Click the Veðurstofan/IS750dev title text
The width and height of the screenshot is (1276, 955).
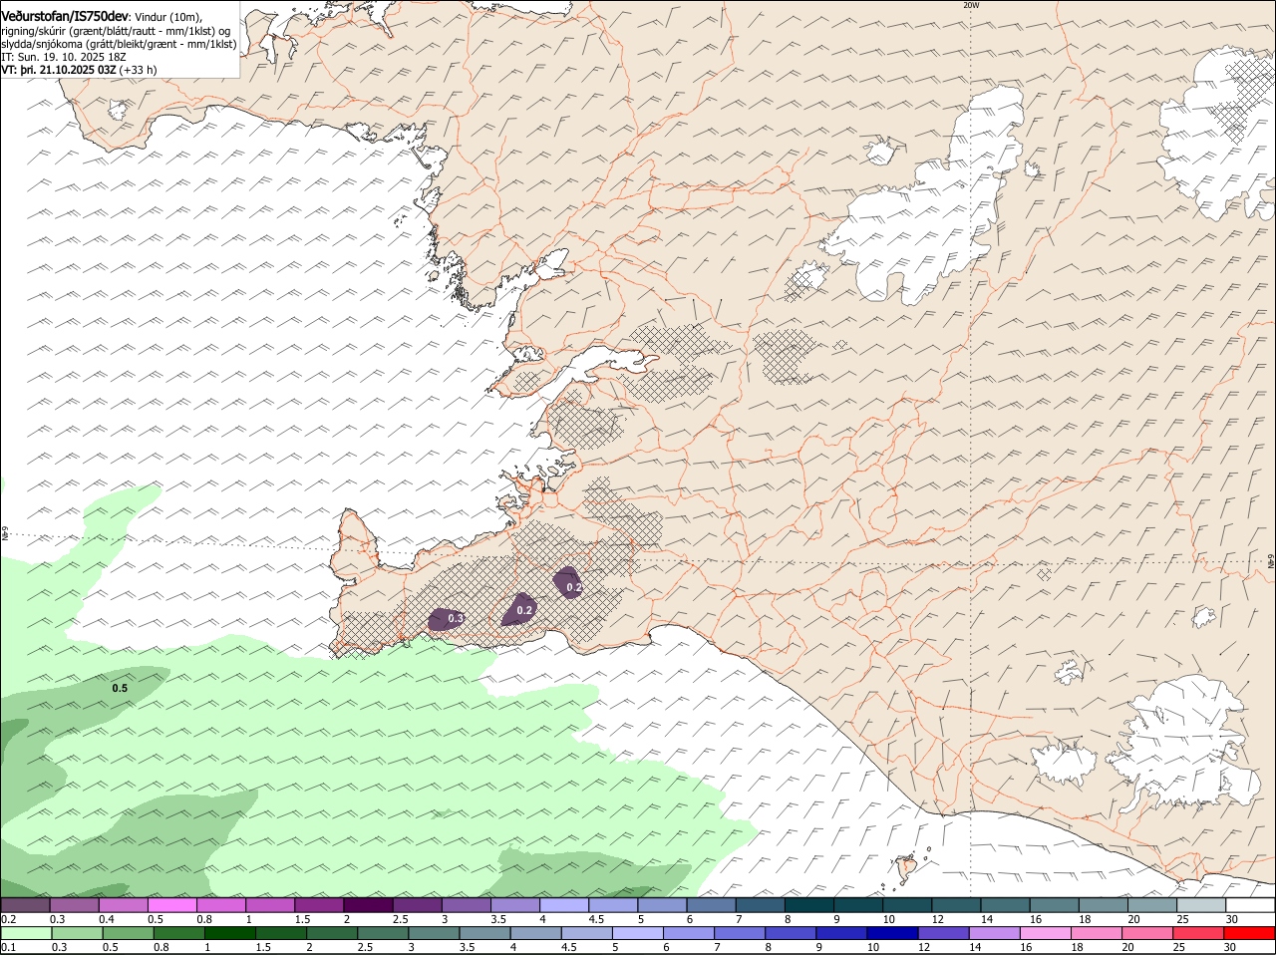(x=65, y=17)
